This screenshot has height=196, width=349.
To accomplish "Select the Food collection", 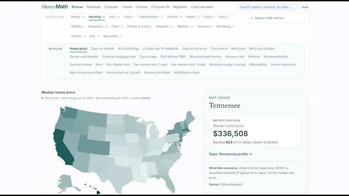I will [223, 17].
